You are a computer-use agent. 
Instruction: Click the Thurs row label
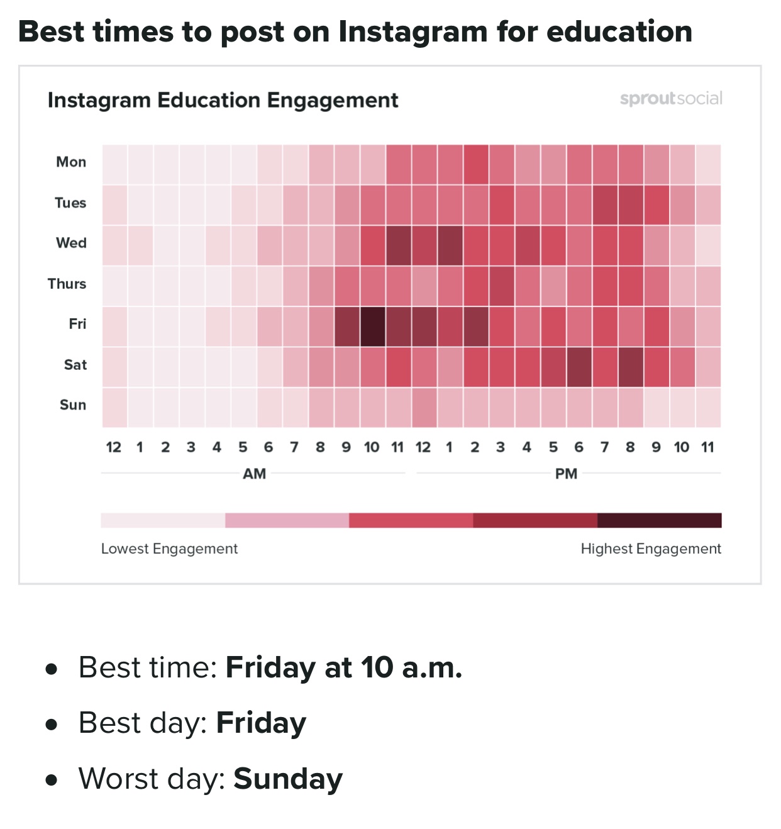tap(67, 284)
